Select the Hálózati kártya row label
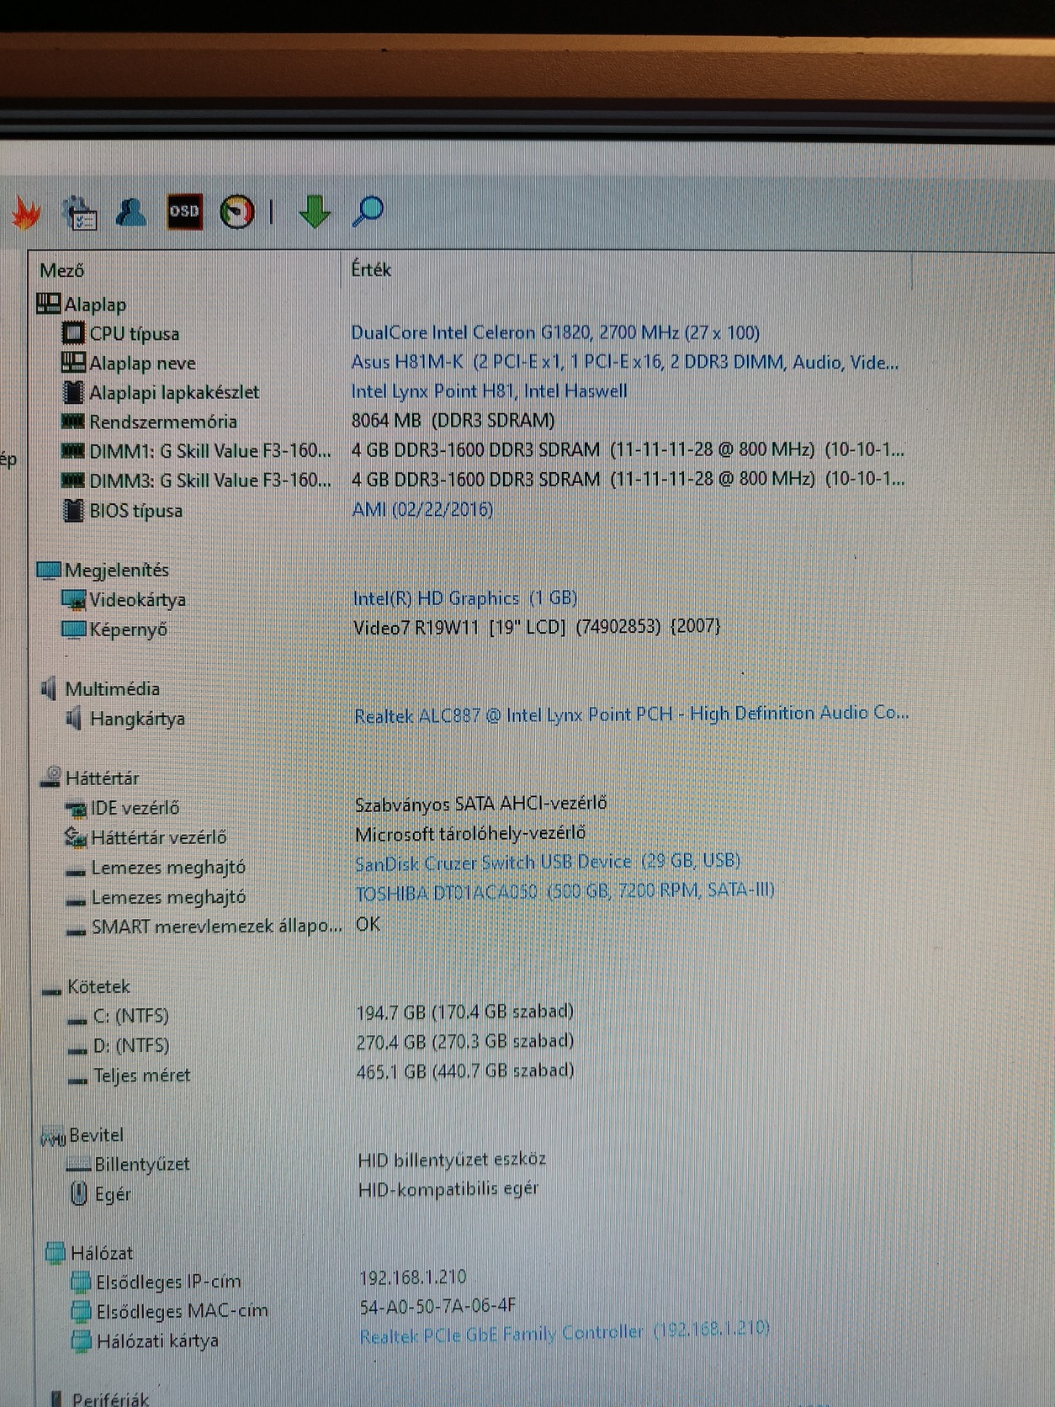The image size is (1055, 1407). click(x=157, y=1341)
